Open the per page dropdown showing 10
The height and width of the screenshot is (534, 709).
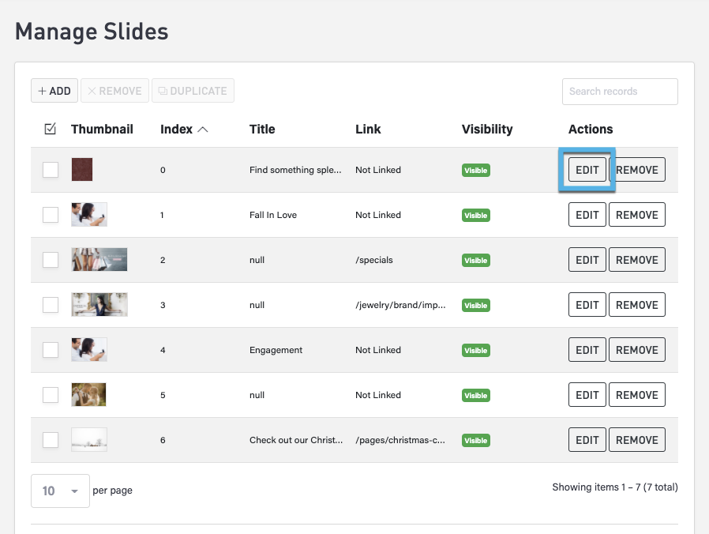tap(60, 491)
